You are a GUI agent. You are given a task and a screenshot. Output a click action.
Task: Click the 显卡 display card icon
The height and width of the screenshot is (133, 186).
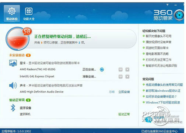pyautogui.click(x=13, y=63)
